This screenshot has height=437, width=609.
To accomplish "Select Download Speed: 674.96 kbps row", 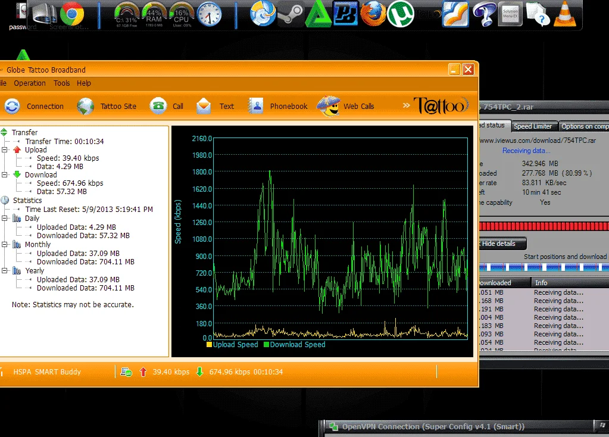I will coord(70,183).
